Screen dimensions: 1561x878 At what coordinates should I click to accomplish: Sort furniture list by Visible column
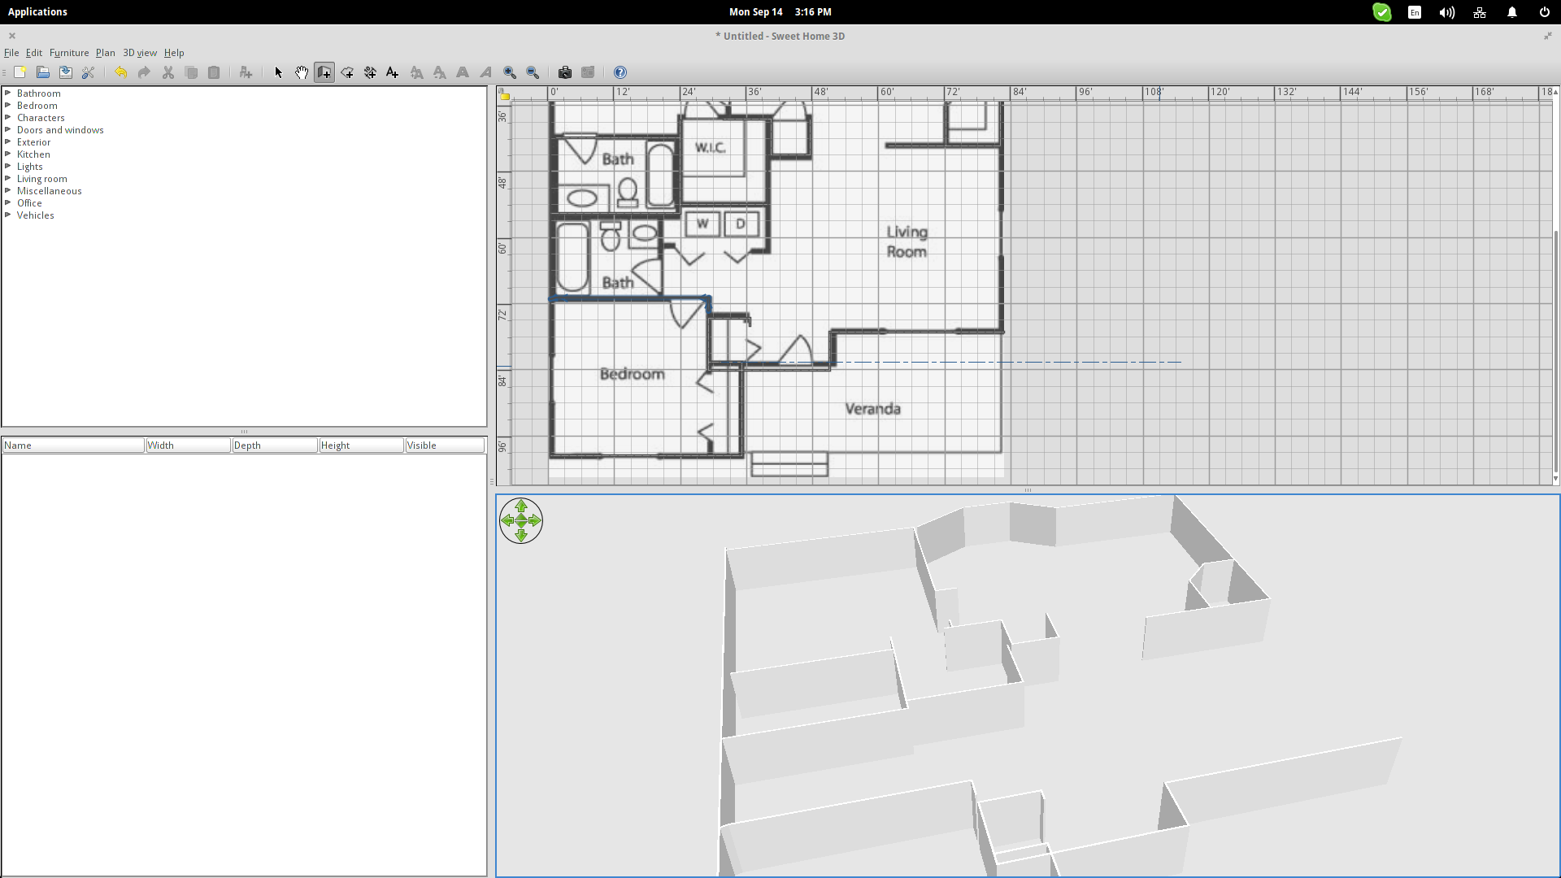coord(446,446)
